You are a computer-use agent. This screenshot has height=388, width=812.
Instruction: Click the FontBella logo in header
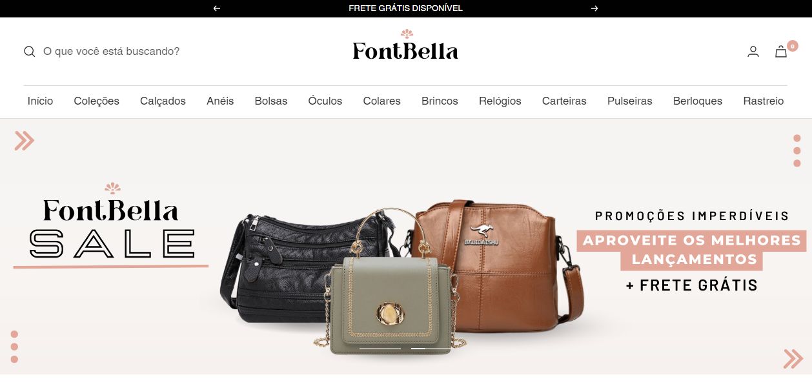click(405, 45)
